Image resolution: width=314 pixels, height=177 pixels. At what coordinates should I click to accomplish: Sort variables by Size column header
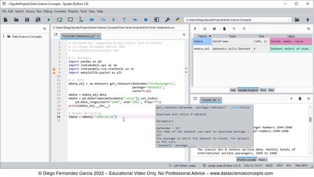click(261, 36)
